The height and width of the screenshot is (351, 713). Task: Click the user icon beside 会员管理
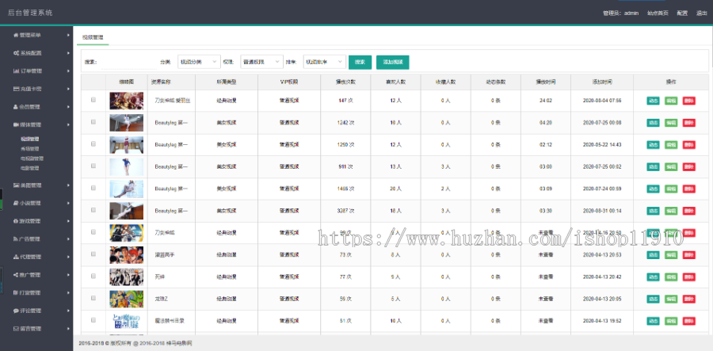tap(16, 107)
